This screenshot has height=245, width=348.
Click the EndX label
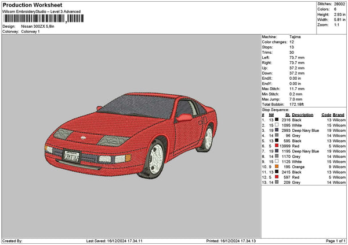(267, 79)
